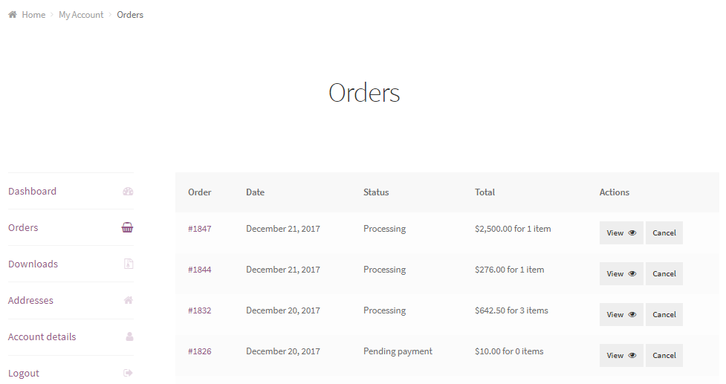View order #1832
The image size is (726, 384).
click(621, 315)
